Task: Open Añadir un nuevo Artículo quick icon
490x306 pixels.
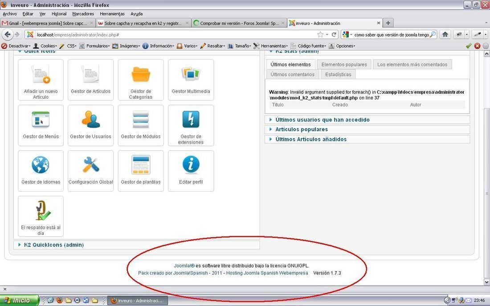Action: tap(41, 80)
